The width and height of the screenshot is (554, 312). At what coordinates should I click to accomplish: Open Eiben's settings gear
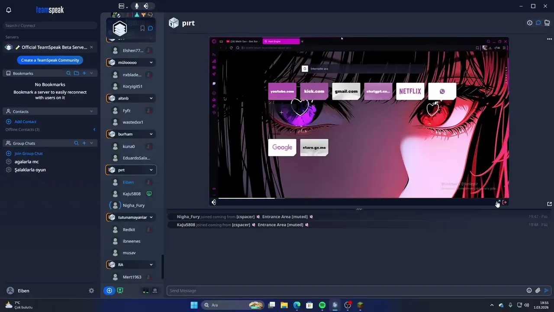coord(91,291)
